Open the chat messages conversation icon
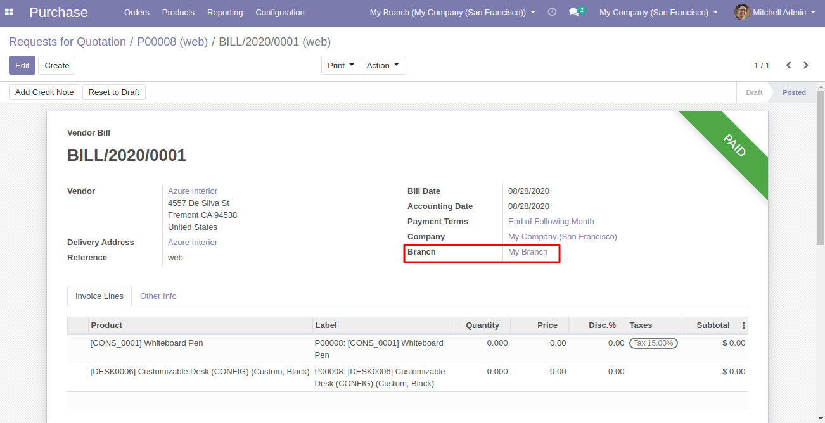 click(574, 12)
